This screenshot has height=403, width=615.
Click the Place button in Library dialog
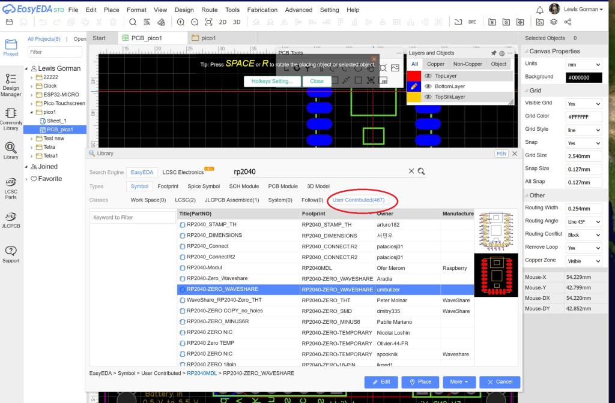[x=420, y=381]
